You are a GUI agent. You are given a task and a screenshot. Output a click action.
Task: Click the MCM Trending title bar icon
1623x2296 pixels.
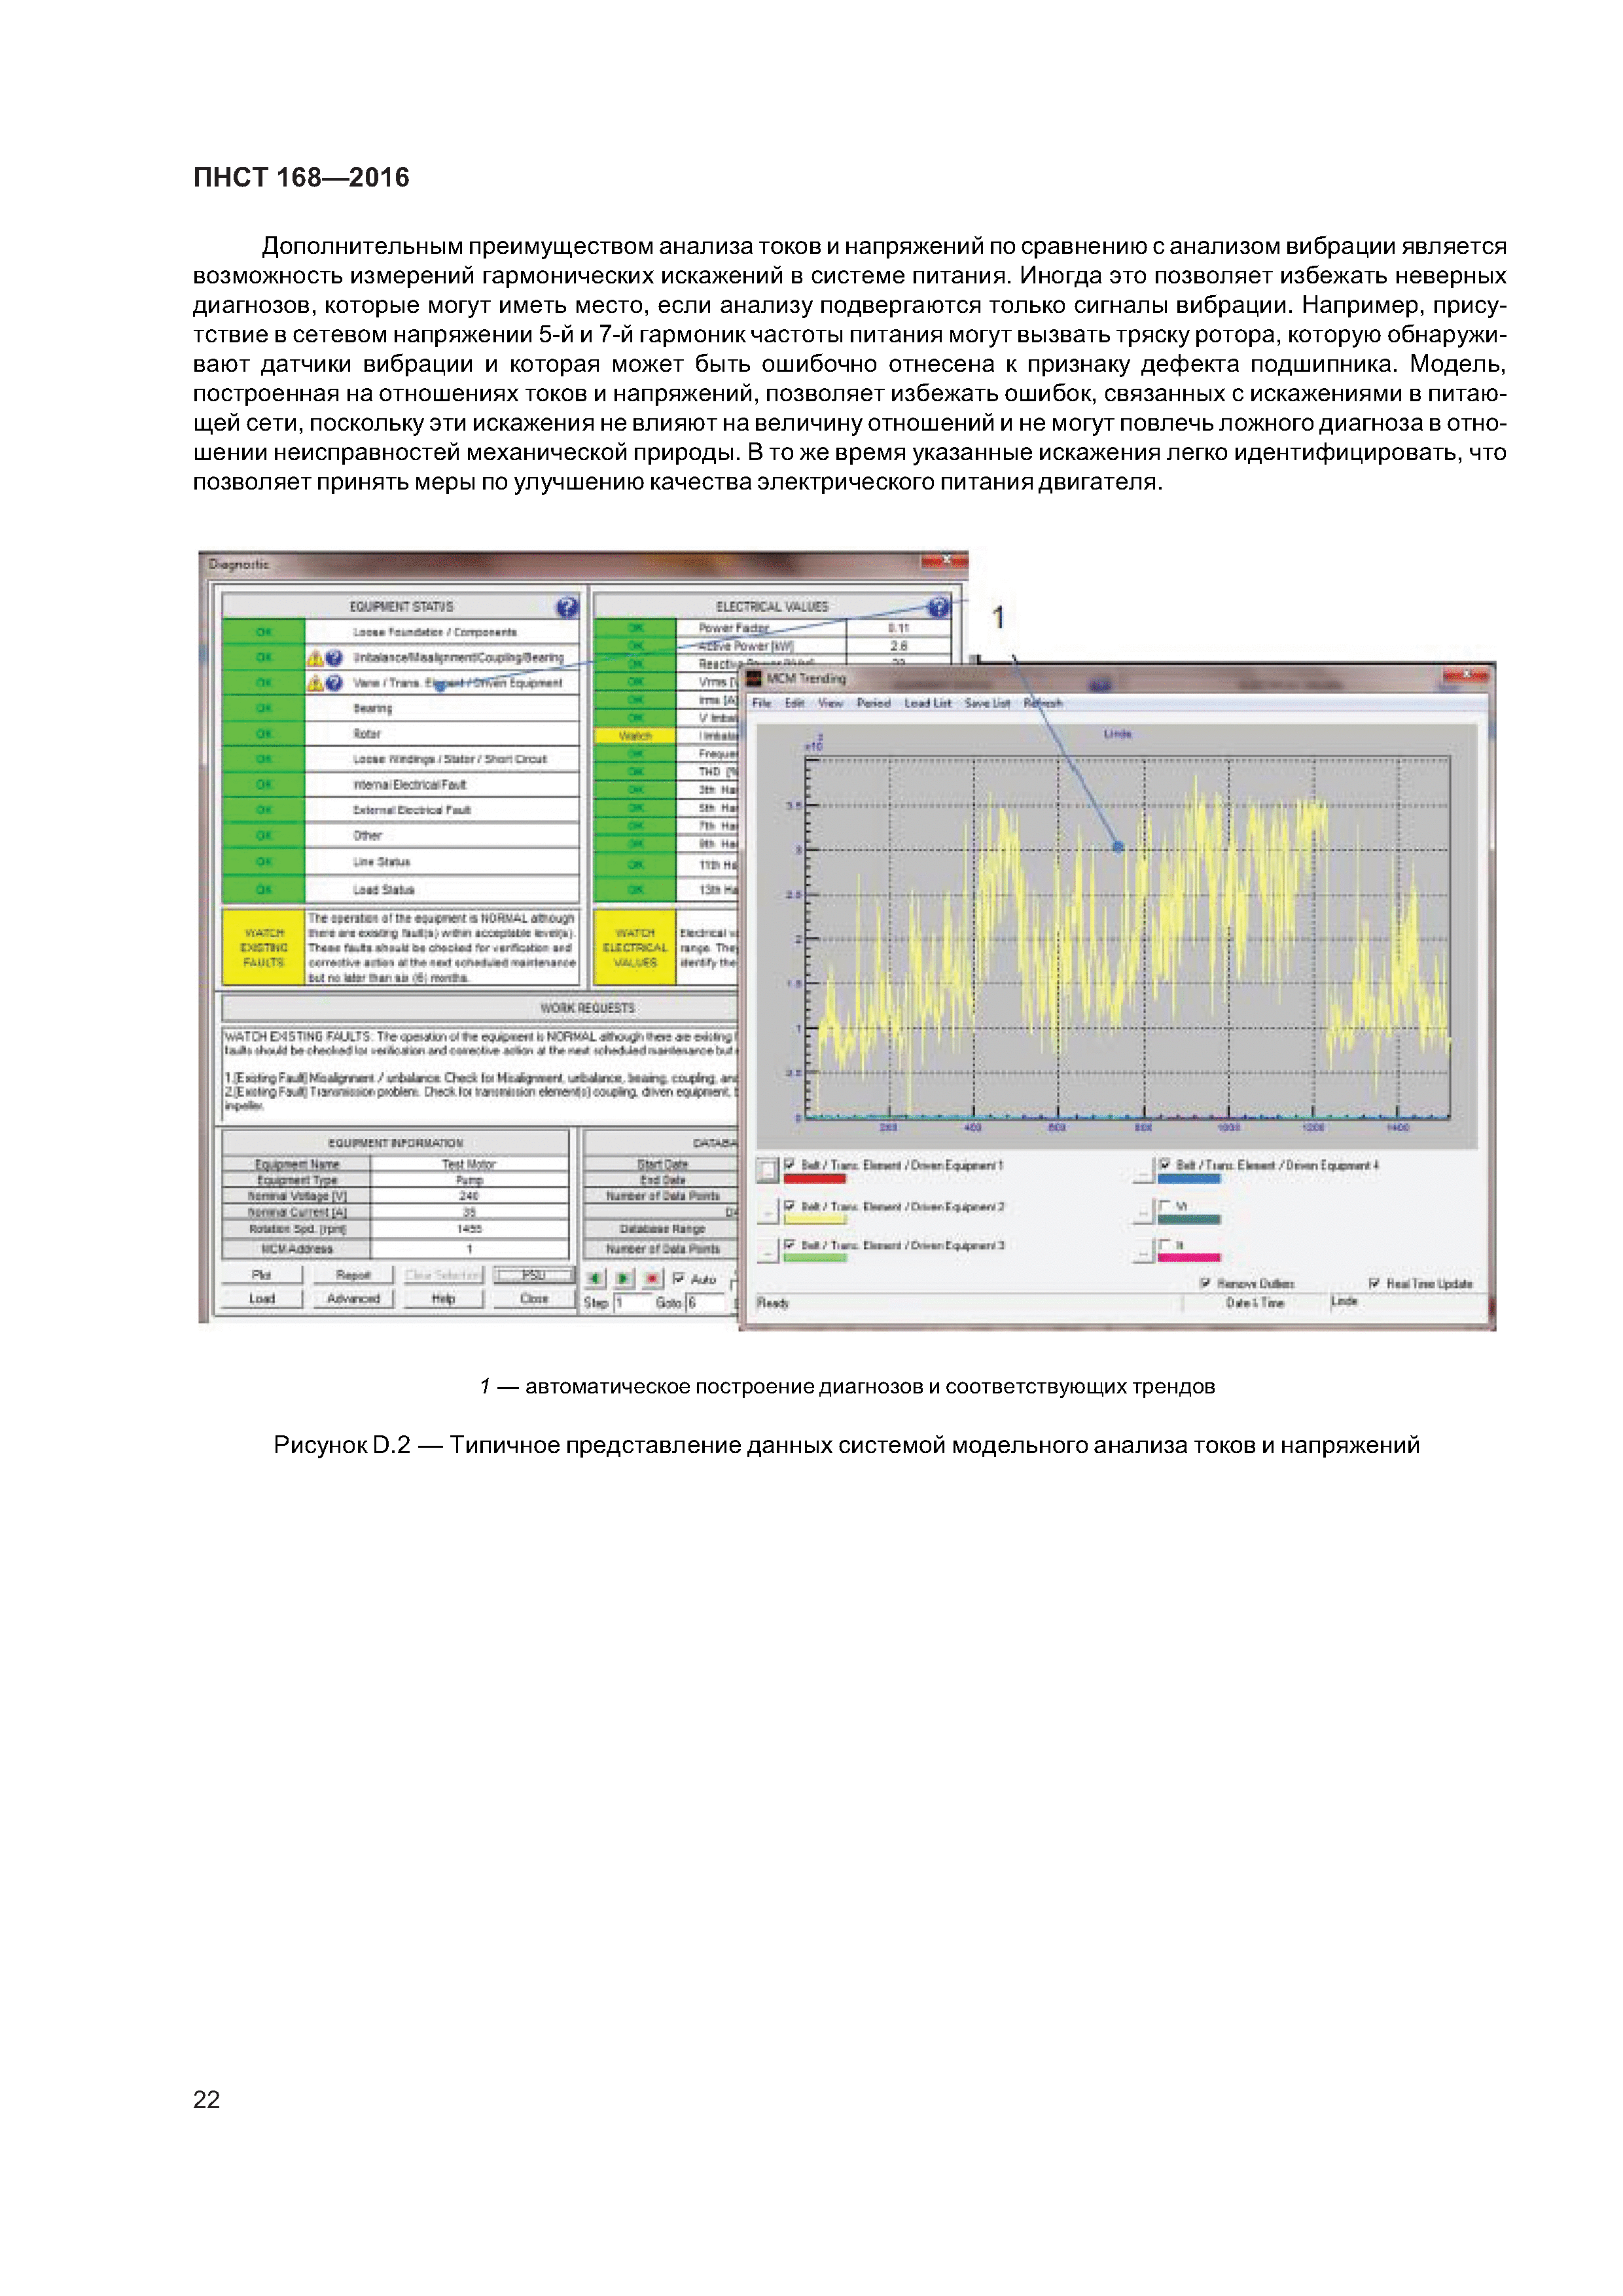tap(754, 679)
